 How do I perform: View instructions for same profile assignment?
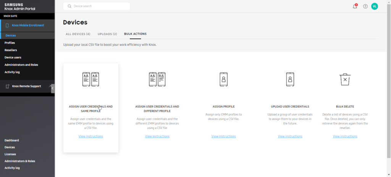click(91, 136)
